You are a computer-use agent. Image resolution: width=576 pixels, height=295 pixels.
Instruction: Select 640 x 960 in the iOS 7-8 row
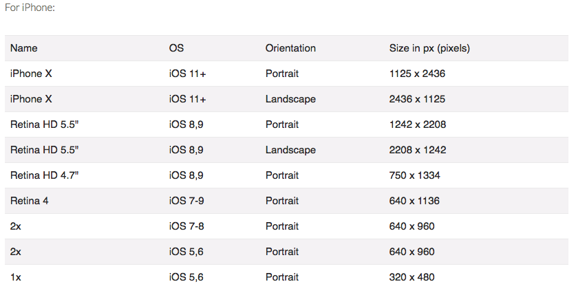(412, 226)
